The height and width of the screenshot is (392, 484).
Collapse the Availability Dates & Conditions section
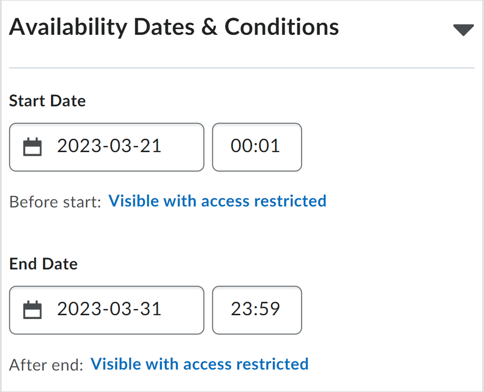coord(463,30)
